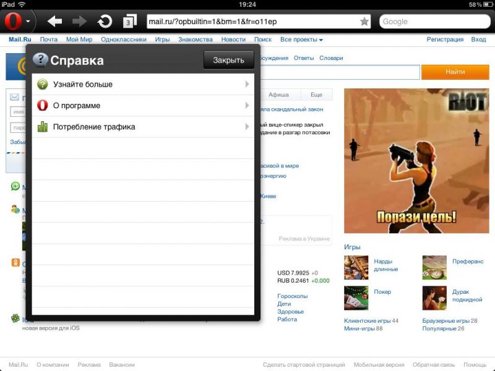Bookmark page with the star icon
This screenshot has width=495, height=371.
[364, 22]
